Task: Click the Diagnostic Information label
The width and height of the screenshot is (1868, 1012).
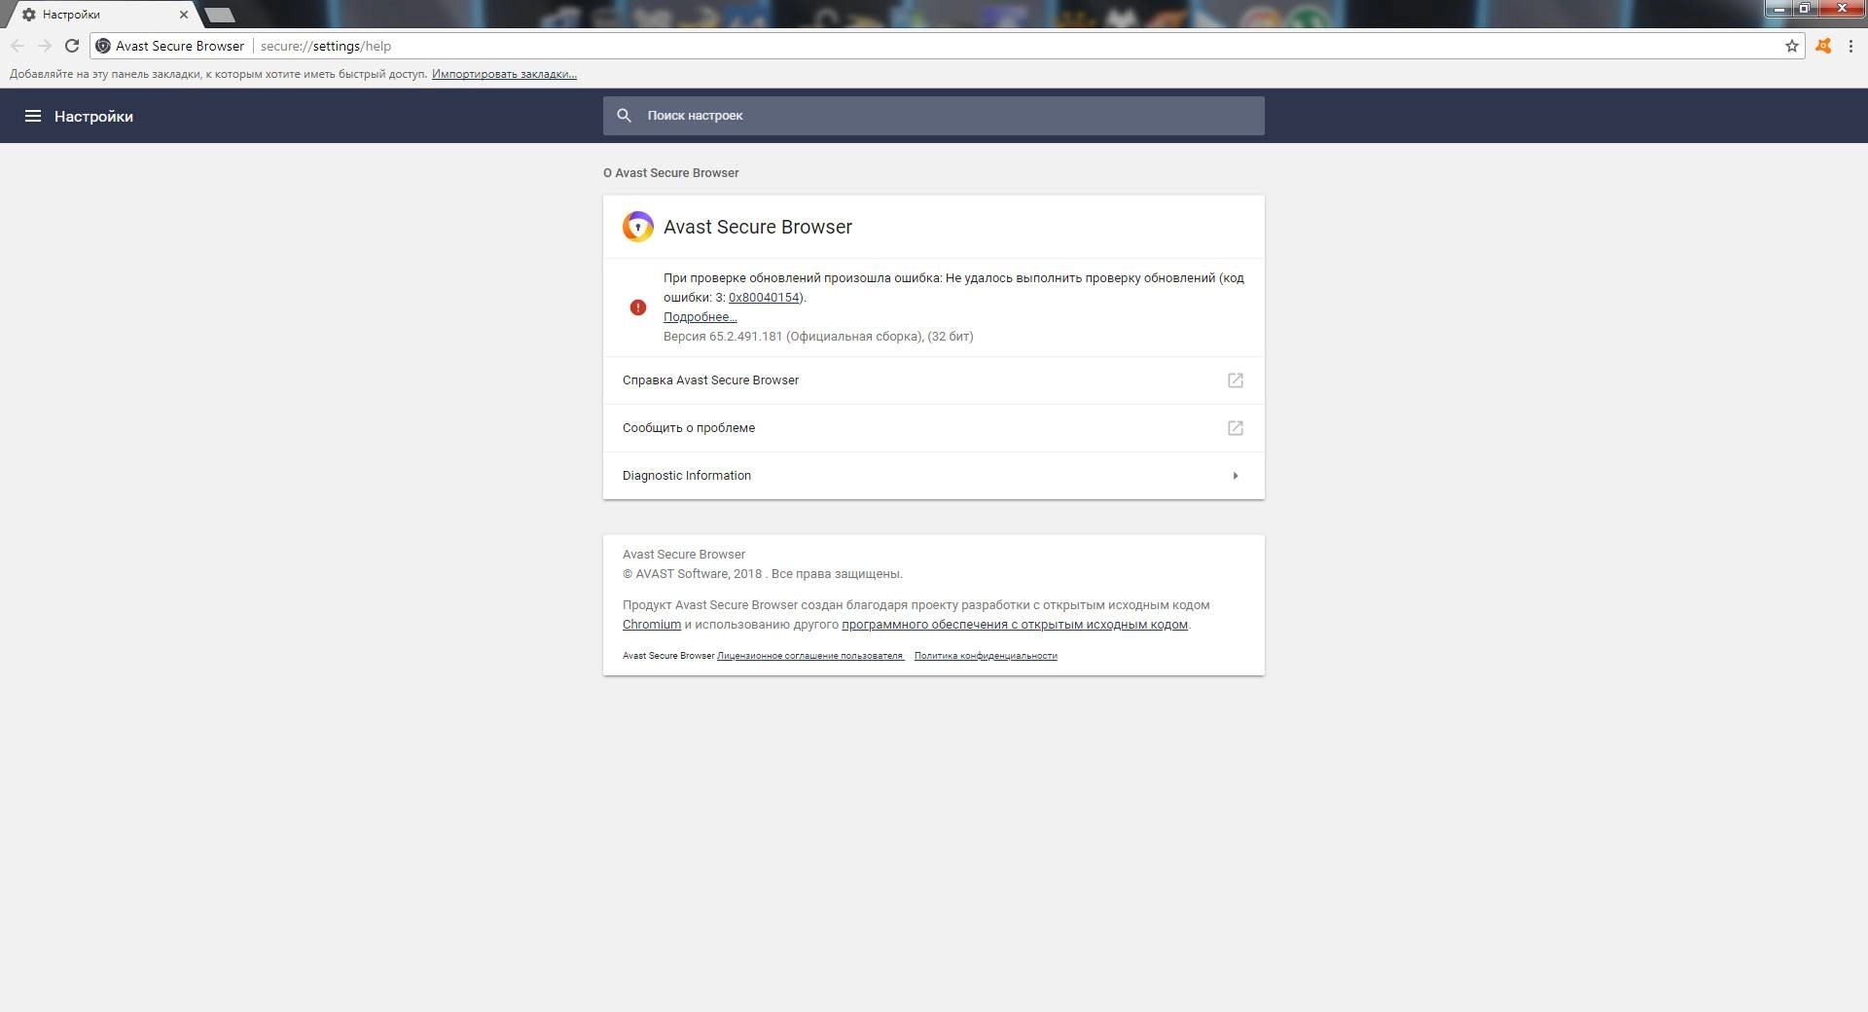Action: [687, 476]
